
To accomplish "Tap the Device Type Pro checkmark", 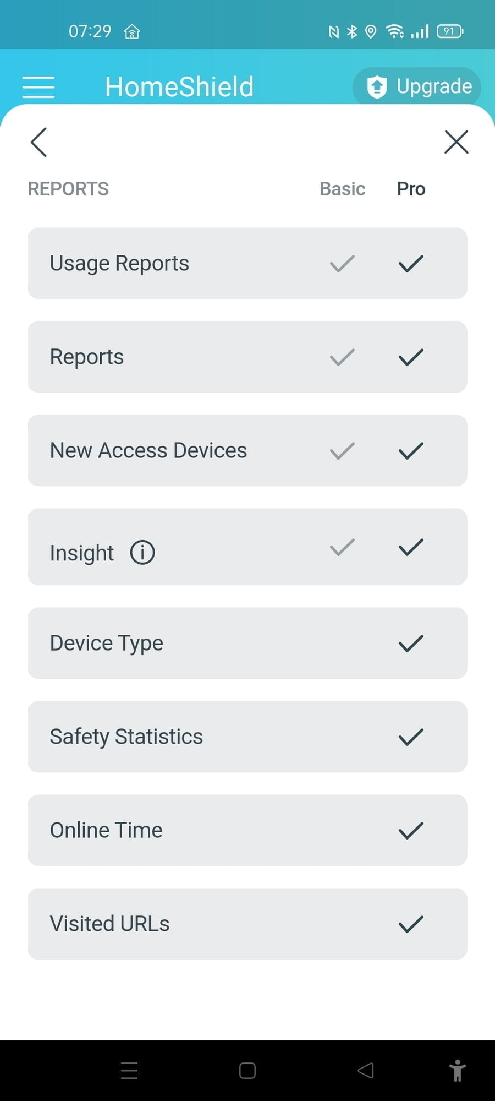I will [x=411, y=643].
